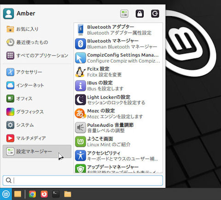Viewport: 221px width, 200px height.
Task: Launch Bluetooth アダプター settings
Action: pos(118,30)
